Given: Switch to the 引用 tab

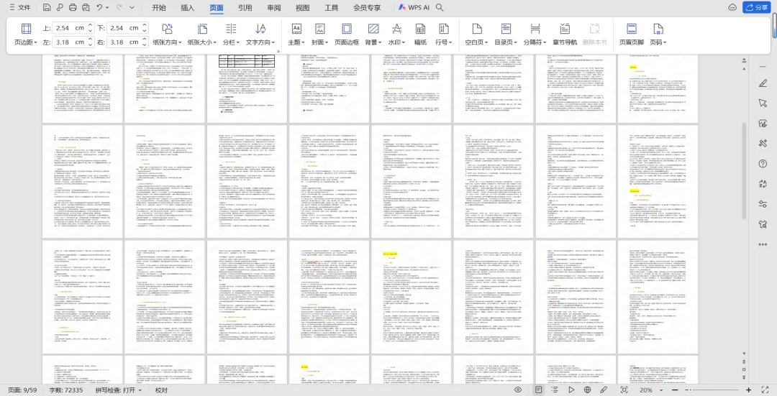Looking at the screenshot, I should pyautogui.click(x=245, y=7).
